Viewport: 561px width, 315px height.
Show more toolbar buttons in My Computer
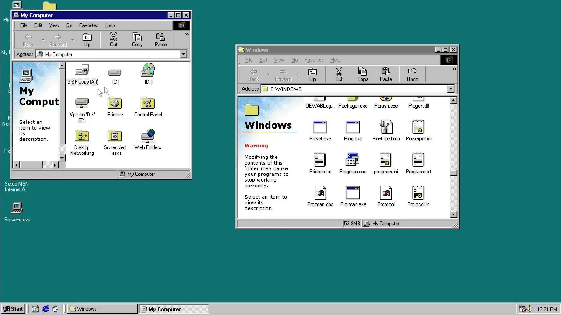[187, 35]
